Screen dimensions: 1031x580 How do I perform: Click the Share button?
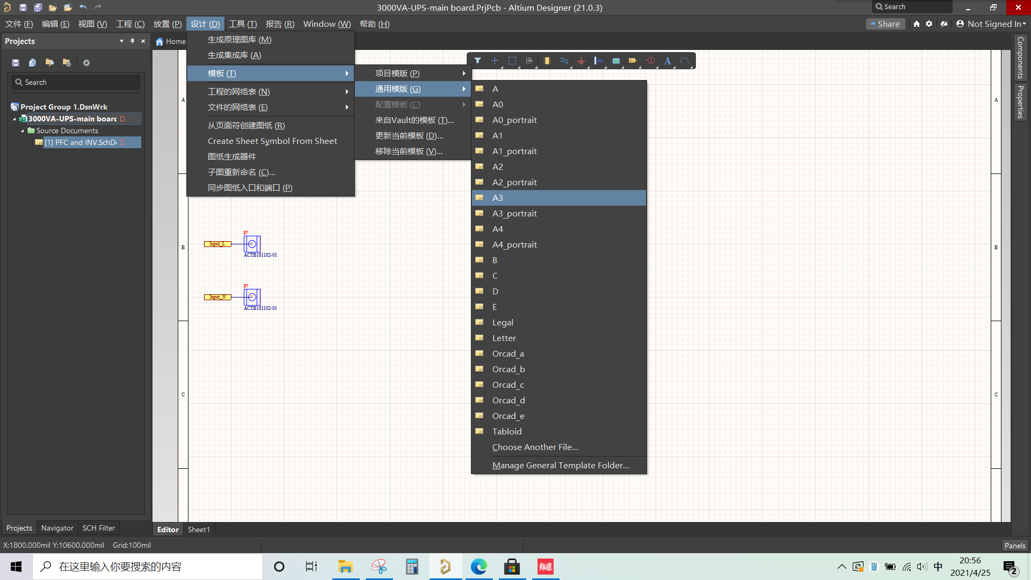tap(885, 24)
